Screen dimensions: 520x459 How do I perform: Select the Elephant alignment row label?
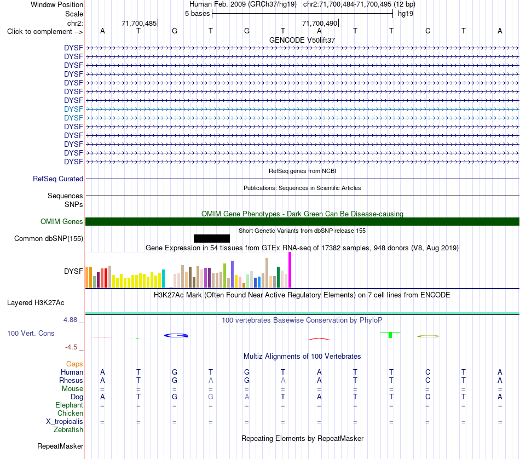69,405
